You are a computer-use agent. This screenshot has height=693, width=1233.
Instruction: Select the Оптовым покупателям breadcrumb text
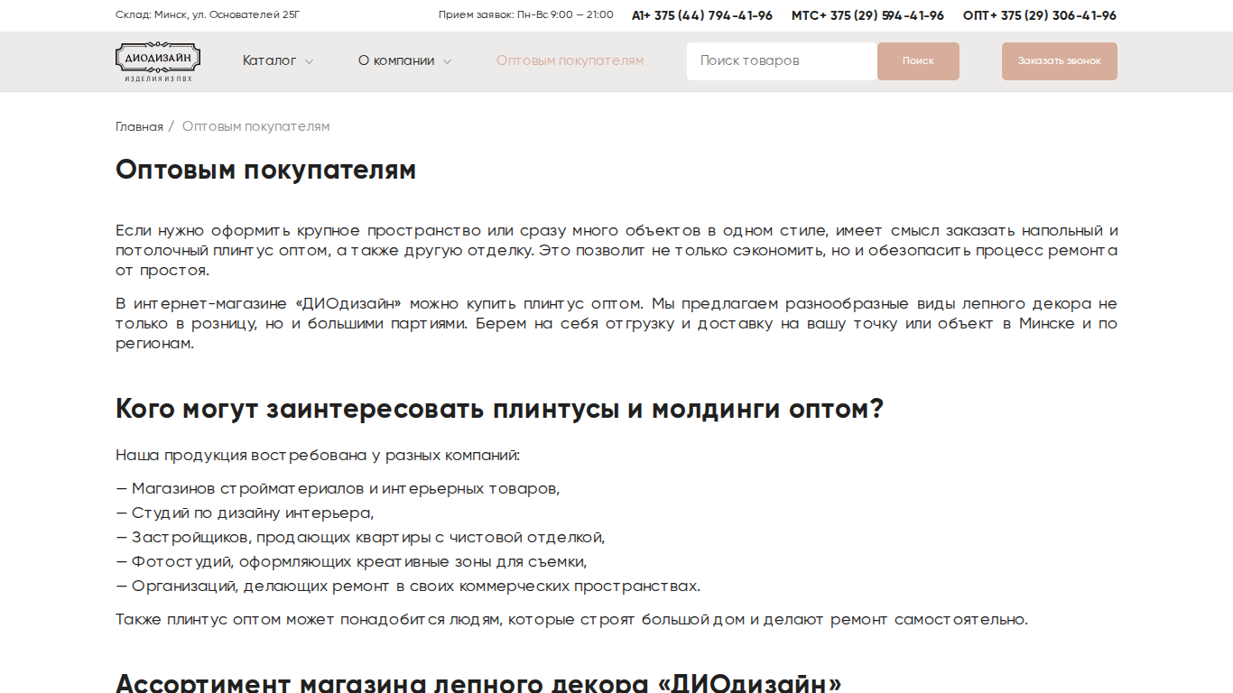256,126
